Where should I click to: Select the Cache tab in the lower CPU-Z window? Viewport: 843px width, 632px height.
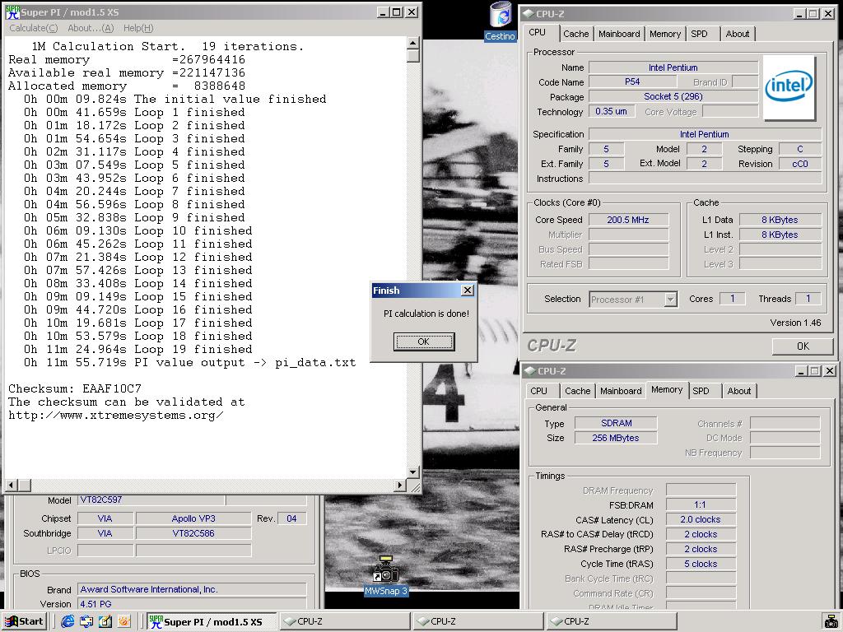click(577, 391)
